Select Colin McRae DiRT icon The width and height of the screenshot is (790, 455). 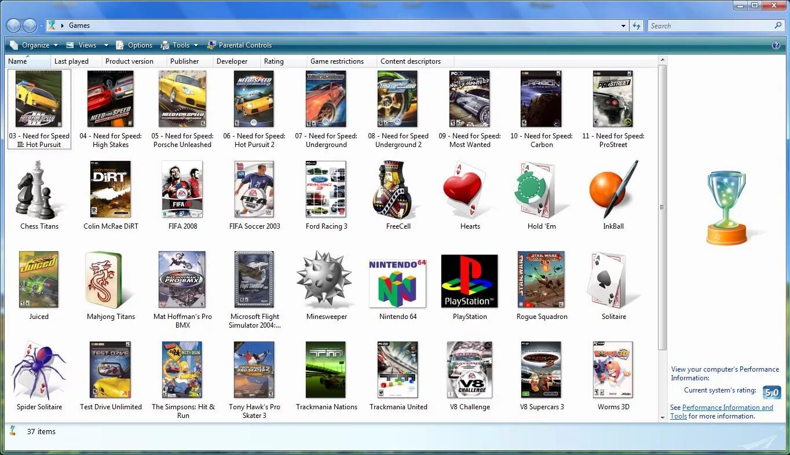tap(111, 189)
